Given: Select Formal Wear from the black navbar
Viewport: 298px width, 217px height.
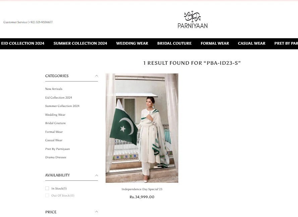Looking at the screenshot, I should coord(215,43).
